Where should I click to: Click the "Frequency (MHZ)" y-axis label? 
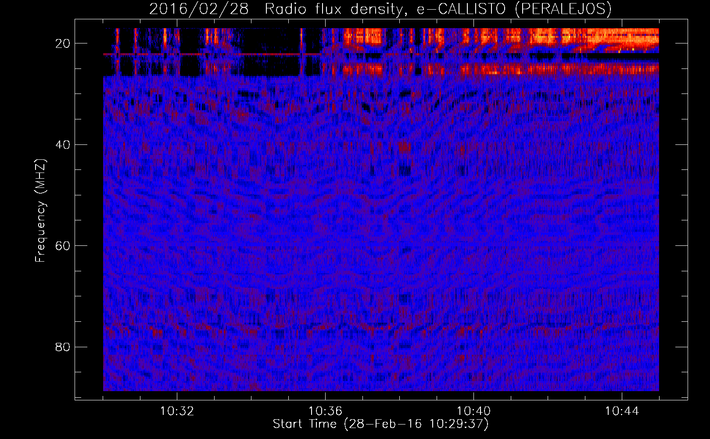(x=40, y=211)
